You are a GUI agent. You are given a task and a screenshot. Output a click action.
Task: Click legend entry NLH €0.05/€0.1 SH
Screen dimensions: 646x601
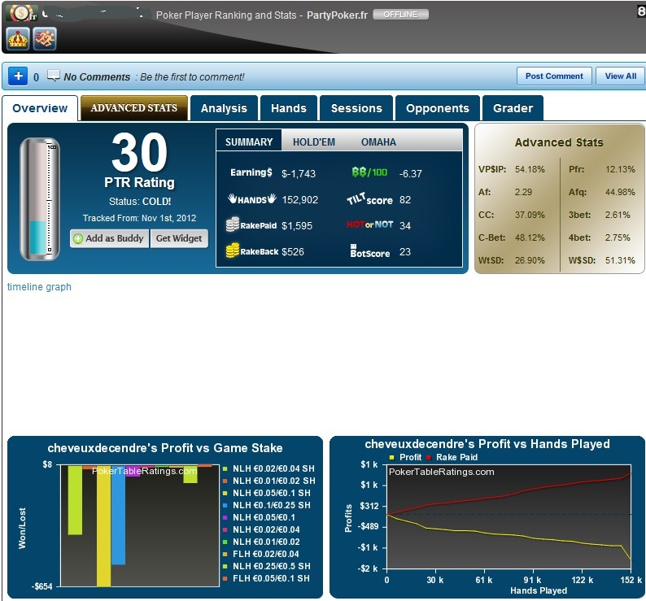point(272,493)
